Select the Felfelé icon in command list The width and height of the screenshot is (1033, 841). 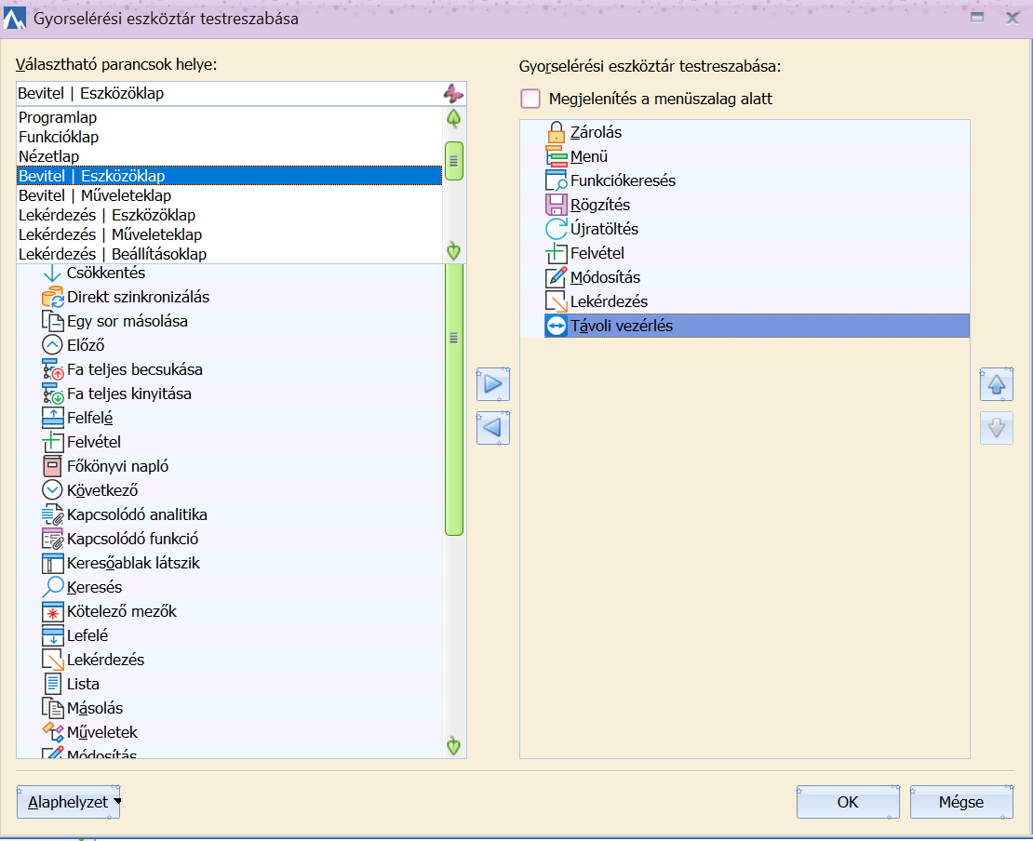52,418
